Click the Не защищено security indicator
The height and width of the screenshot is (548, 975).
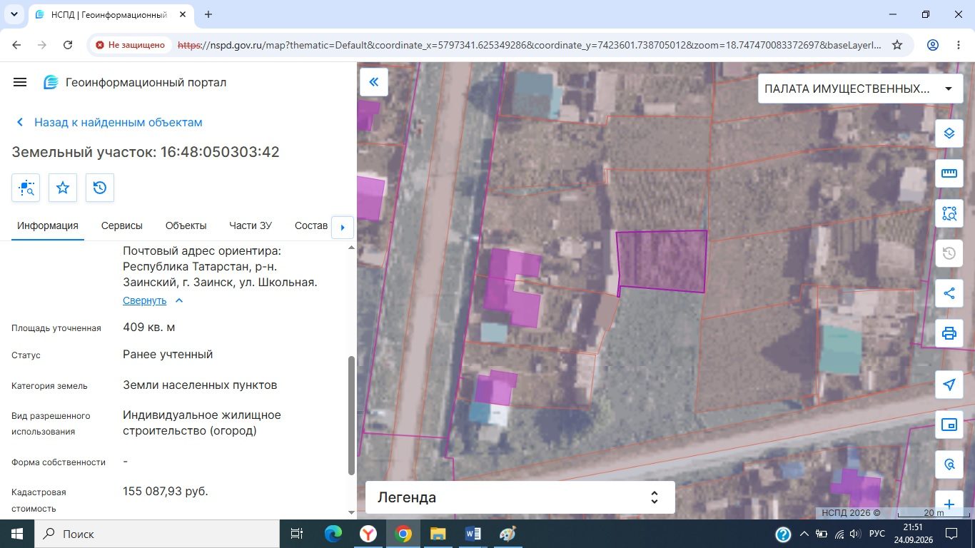(x=130, y=45)
